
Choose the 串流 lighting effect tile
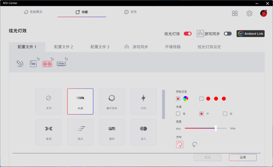point(49,132)
